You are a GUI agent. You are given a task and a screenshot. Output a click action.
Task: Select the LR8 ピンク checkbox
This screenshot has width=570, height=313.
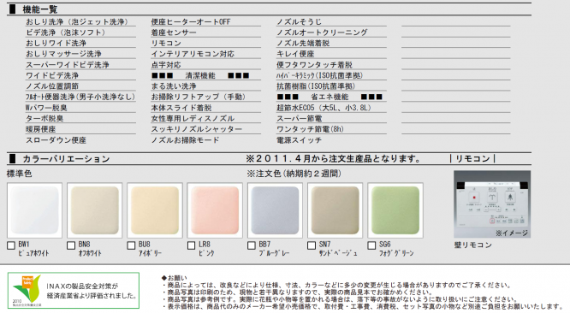click(191, 245)
